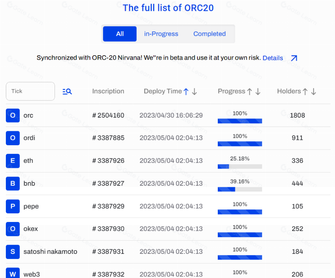Viewport: 335px width, 278px height.
Task: Click inscription # 2504160
Action: pyautogui.click(x=108, y=115)
